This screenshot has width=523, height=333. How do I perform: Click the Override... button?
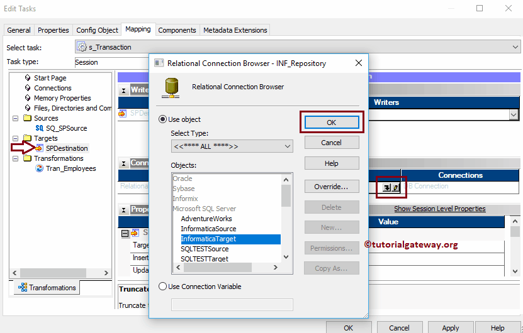click(332, 187)
